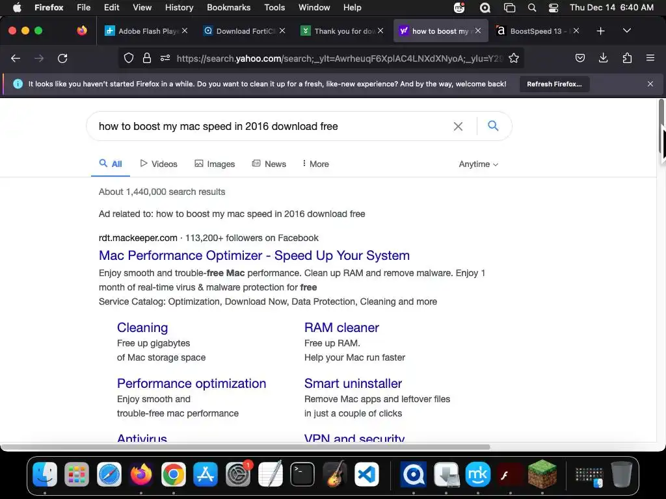Click the site padlock security icon

tap(147, 58)
